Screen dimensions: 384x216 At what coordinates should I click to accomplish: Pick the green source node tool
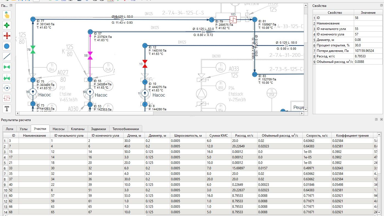[x=7, y=25]
